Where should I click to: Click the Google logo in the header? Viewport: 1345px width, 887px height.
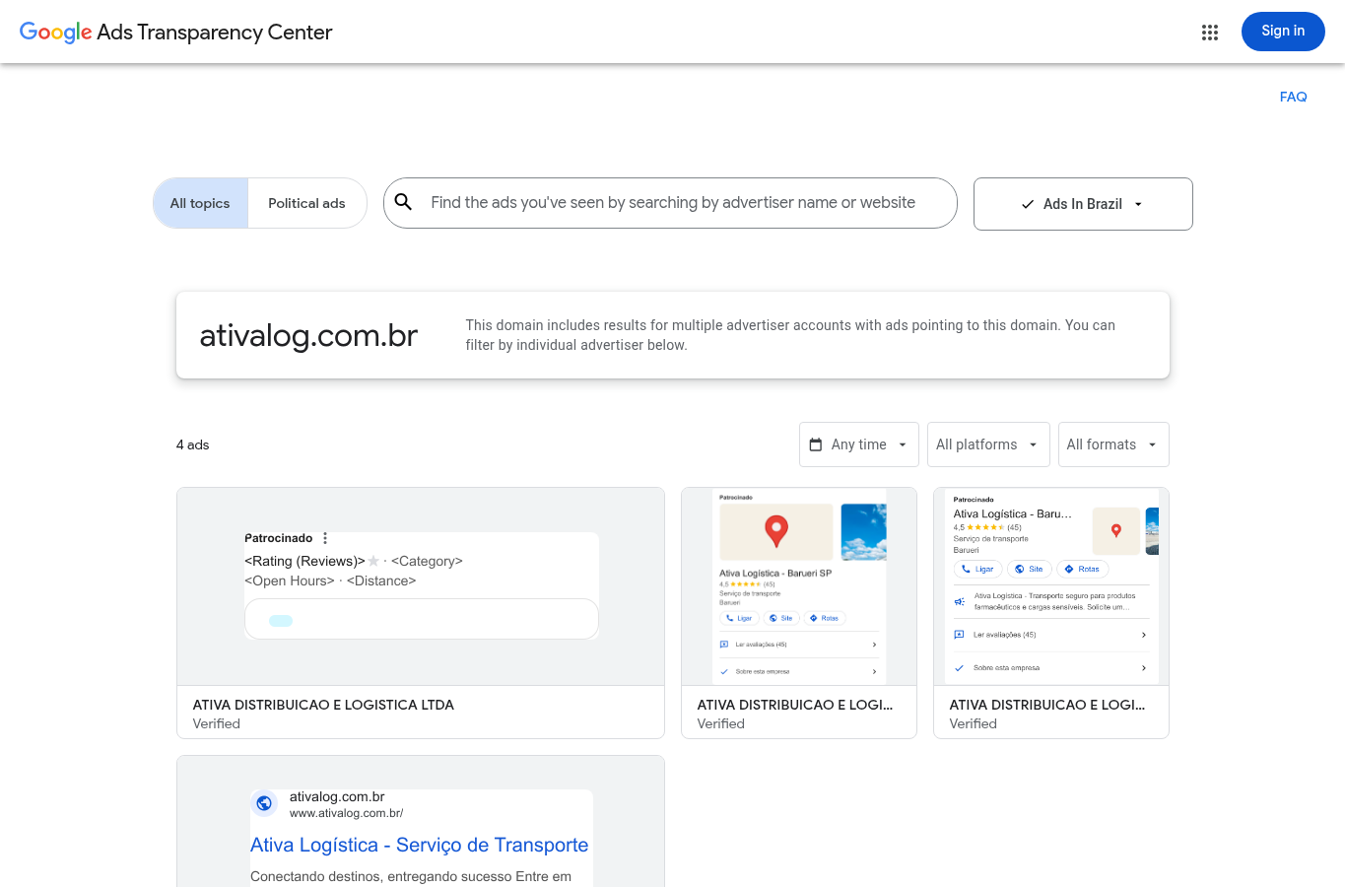(x=56, y=33)
